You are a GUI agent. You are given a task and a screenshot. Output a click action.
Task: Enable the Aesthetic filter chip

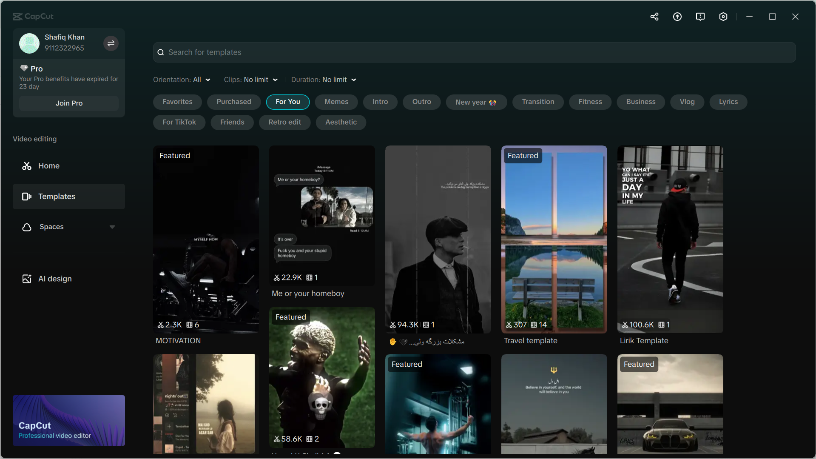coord(341,122)
